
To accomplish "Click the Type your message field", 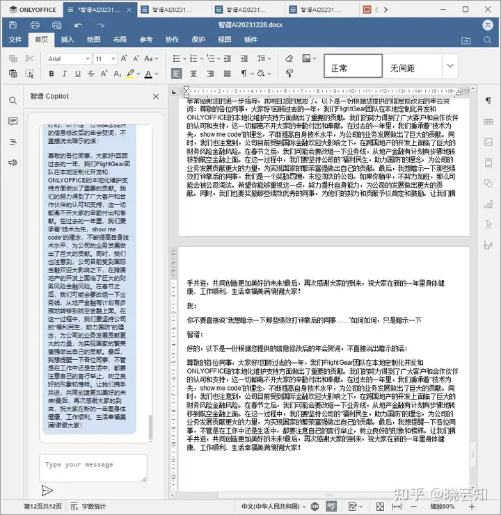I will (x=93, y=468).
